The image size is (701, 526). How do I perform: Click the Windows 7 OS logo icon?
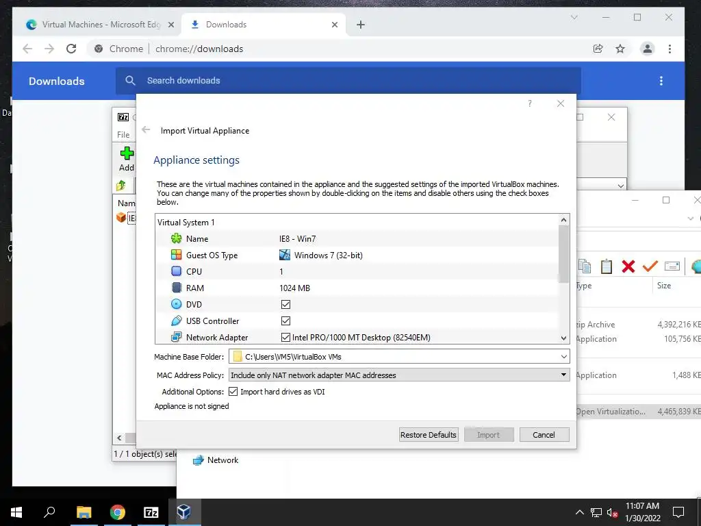click(x=284, y=255)
